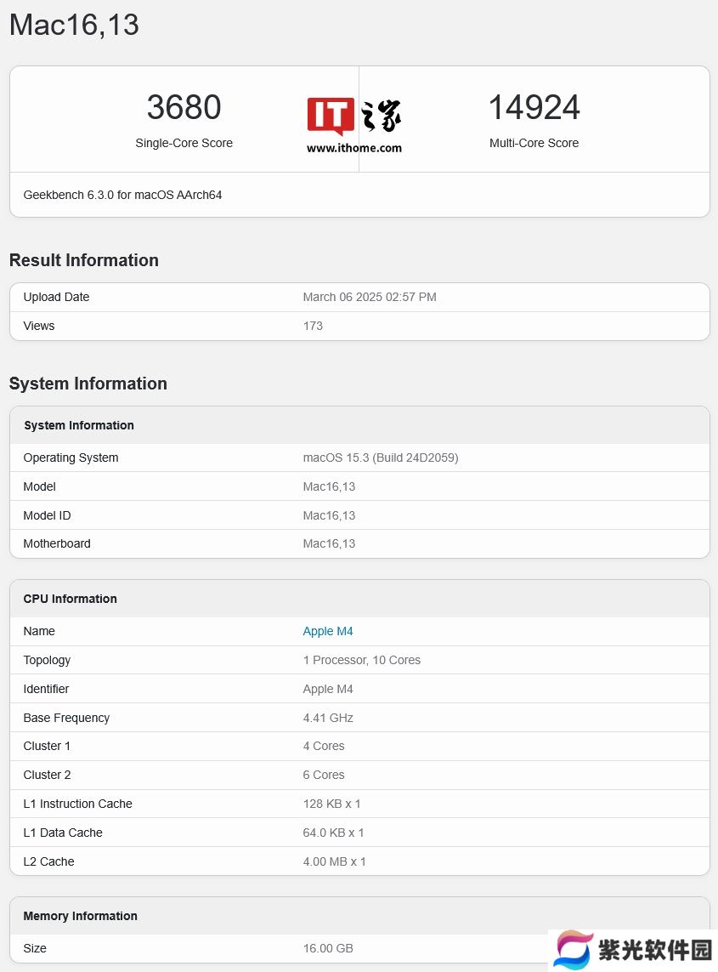Open the Apple M4 processor link
This screenshot has height=972, width=718.
pos(328,631)
